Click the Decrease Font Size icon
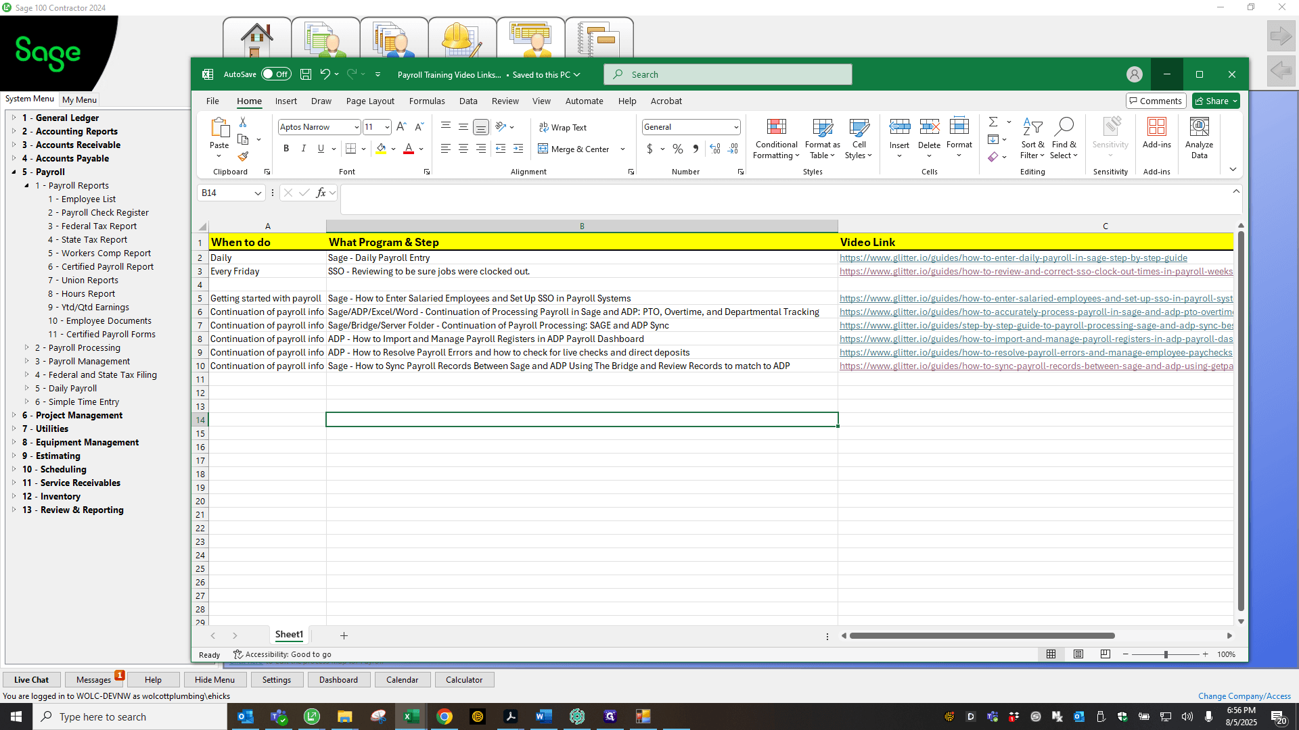This screenshot has width=1299, height=730. (x=419, y=127)
